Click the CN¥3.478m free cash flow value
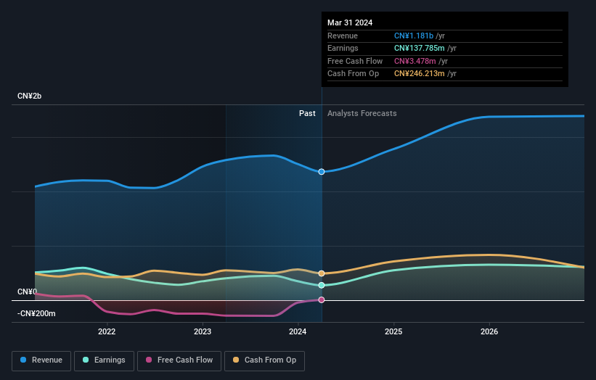 coord(415,61)
